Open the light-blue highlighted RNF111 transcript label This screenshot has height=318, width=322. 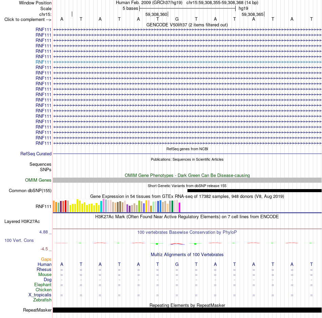43,62
